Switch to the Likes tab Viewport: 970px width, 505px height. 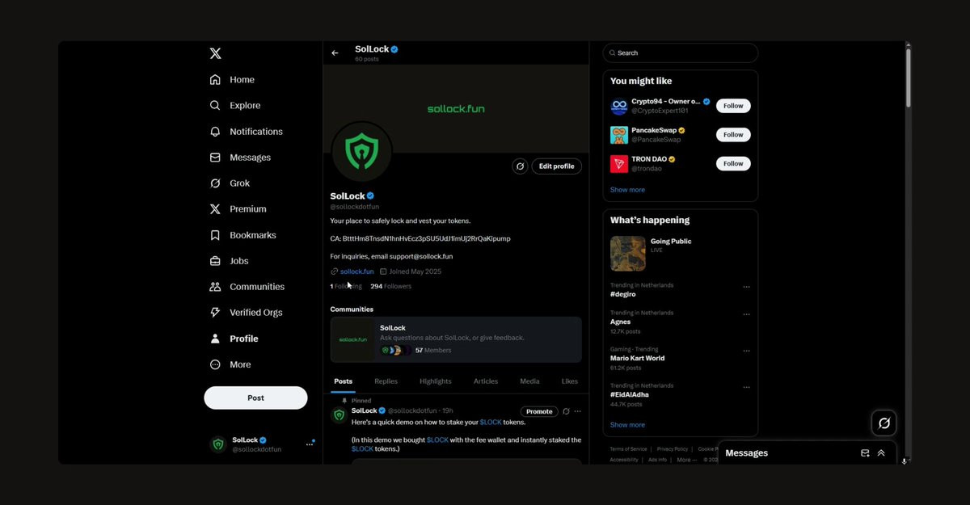570,381
